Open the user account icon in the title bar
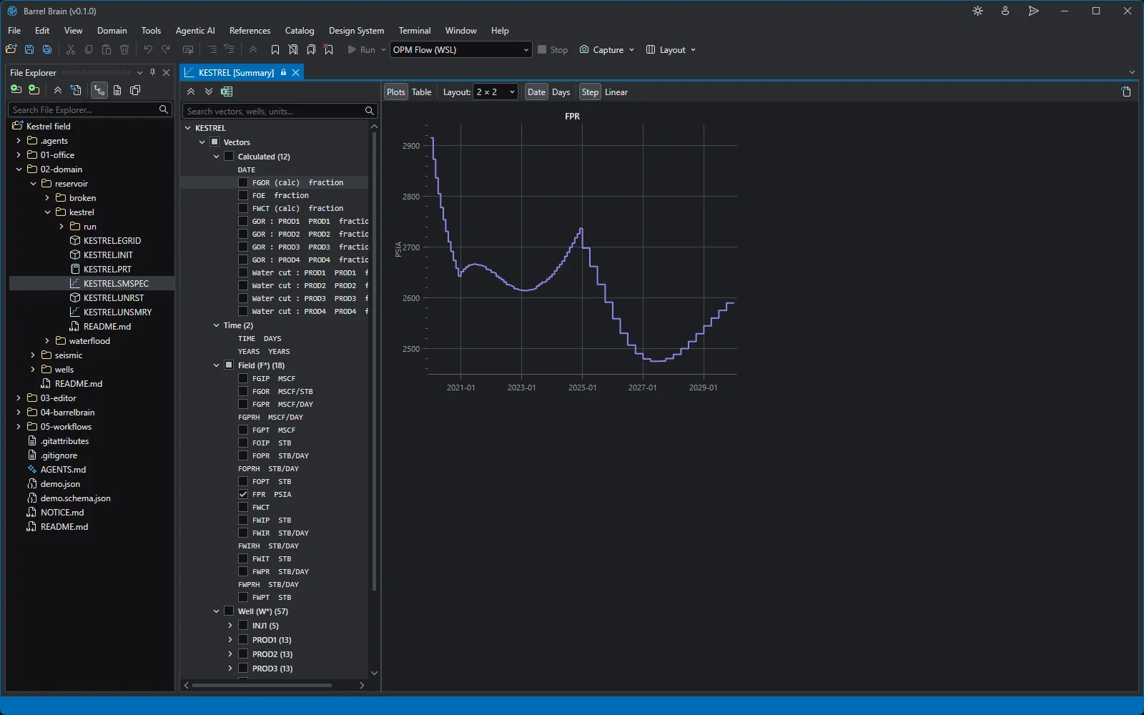This screenshot has height=715, width=1144. click(x=1005, y=11)
